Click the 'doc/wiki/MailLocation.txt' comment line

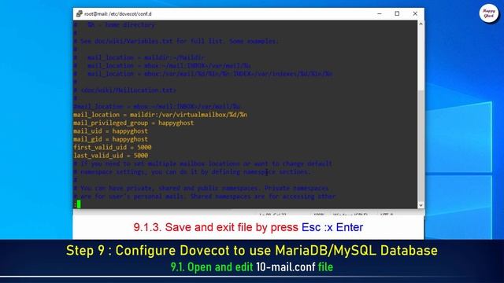(124, 90)
